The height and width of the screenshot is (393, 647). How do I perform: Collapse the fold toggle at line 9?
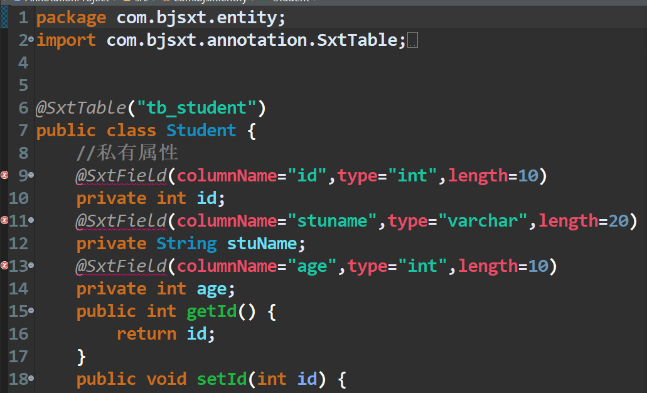point(31,175)
